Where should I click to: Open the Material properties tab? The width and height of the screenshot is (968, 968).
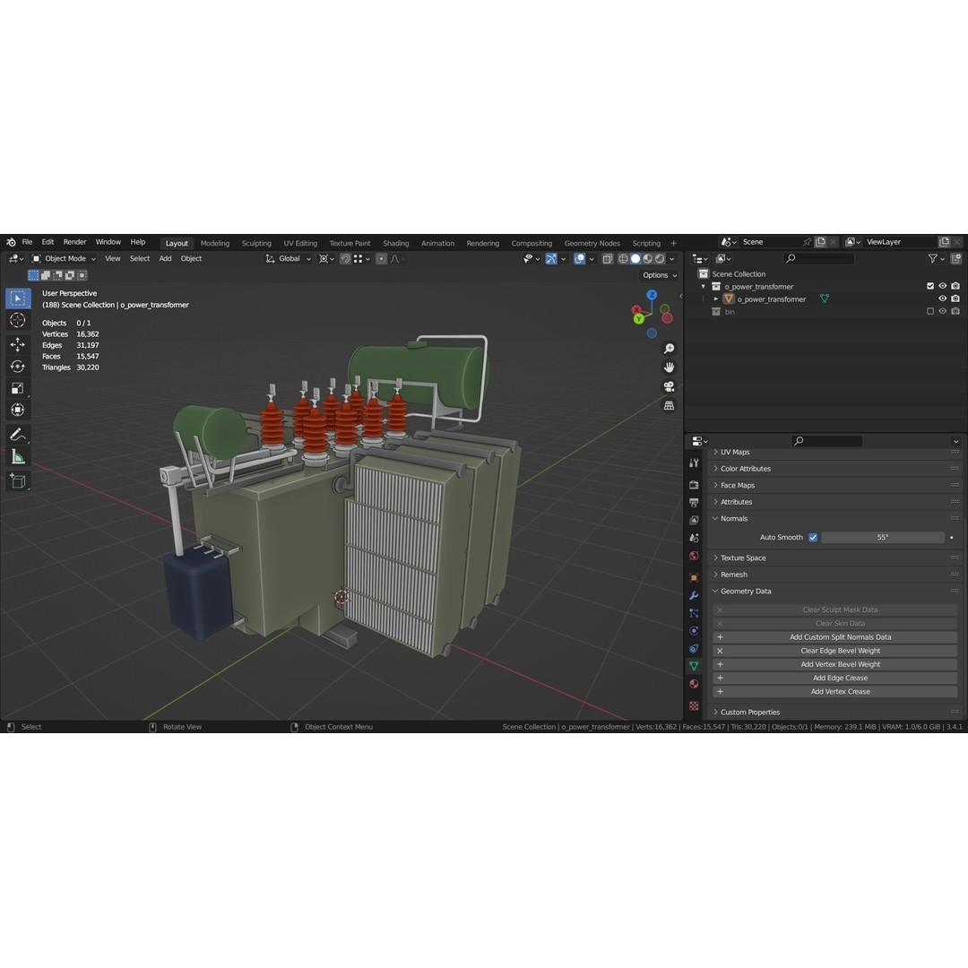coord(694,684)
